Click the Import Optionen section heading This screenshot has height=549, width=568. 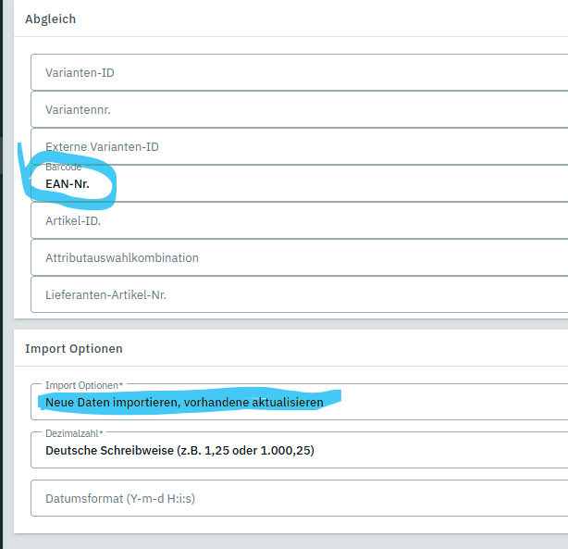pos(74,349)
